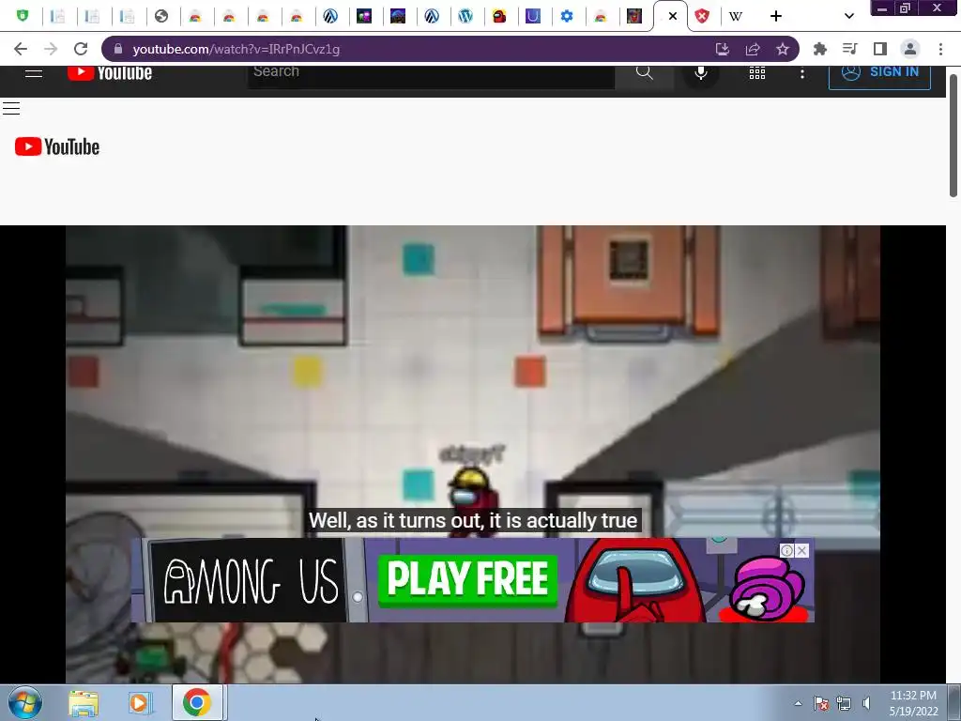Switch to the blue gear settings tab
This screenshot has width=961, height=721.
point(567,16)
